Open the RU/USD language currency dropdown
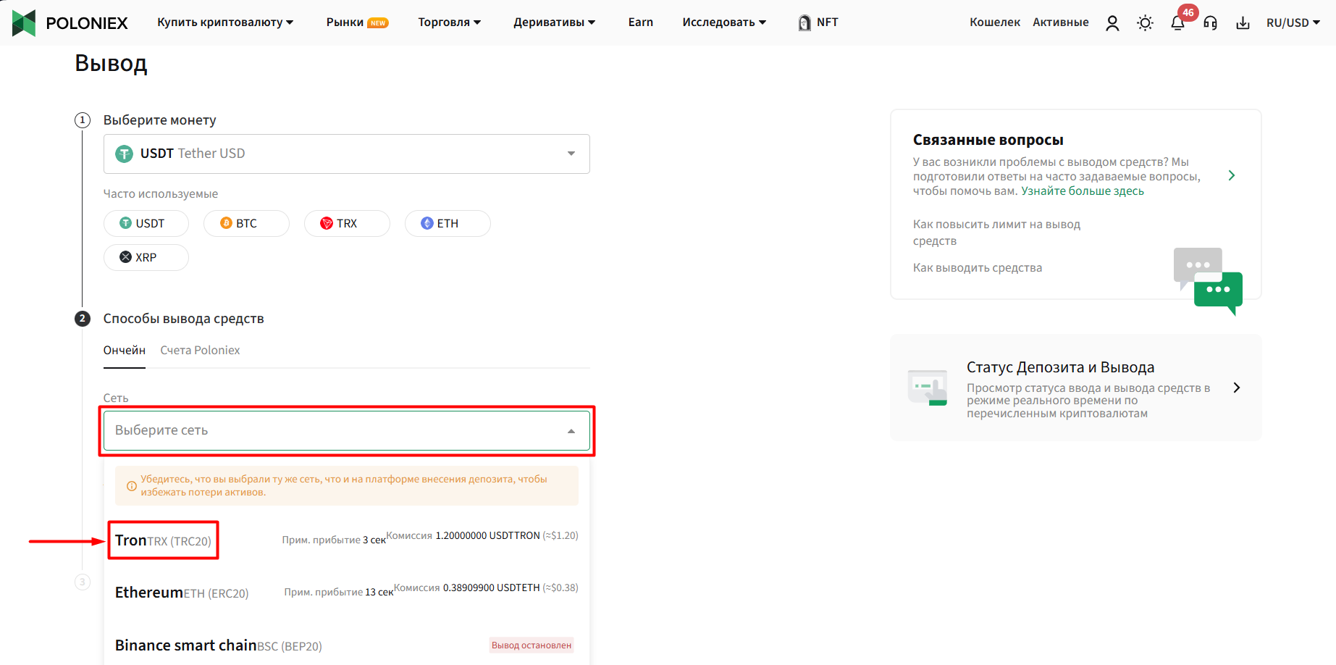The image size is (1336, 665). [1293, 23]
